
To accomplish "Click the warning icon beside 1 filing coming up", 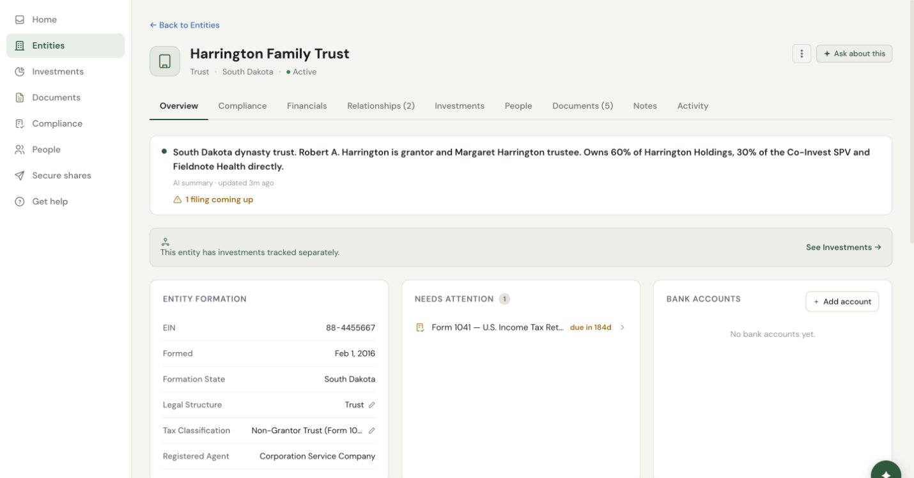I will tap(178, 200).
